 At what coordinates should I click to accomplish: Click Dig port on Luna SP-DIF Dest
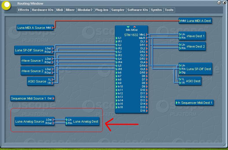[180, 72]
